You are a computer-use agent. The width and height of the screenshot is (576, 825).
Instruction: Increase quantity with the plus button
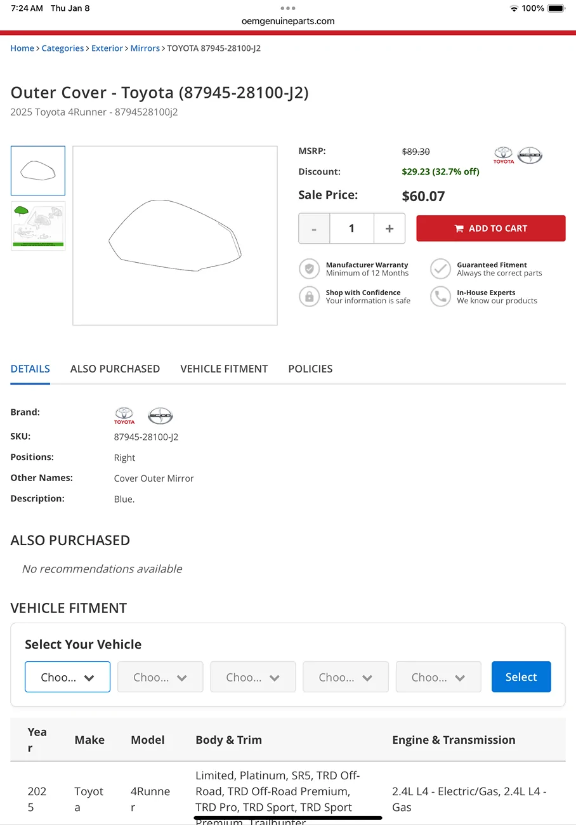pos(389,228)
